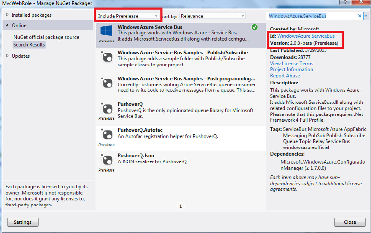Click the Prerelease label under PushoverQ.Autofac

point(106,145)
